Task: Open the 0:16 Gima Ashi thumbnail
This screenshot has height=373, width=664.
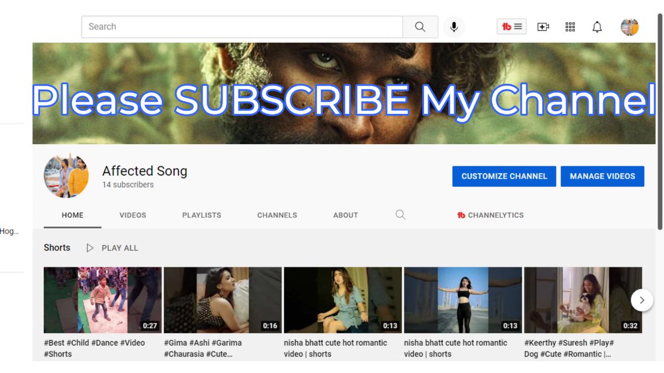Action: click(223, 300)
